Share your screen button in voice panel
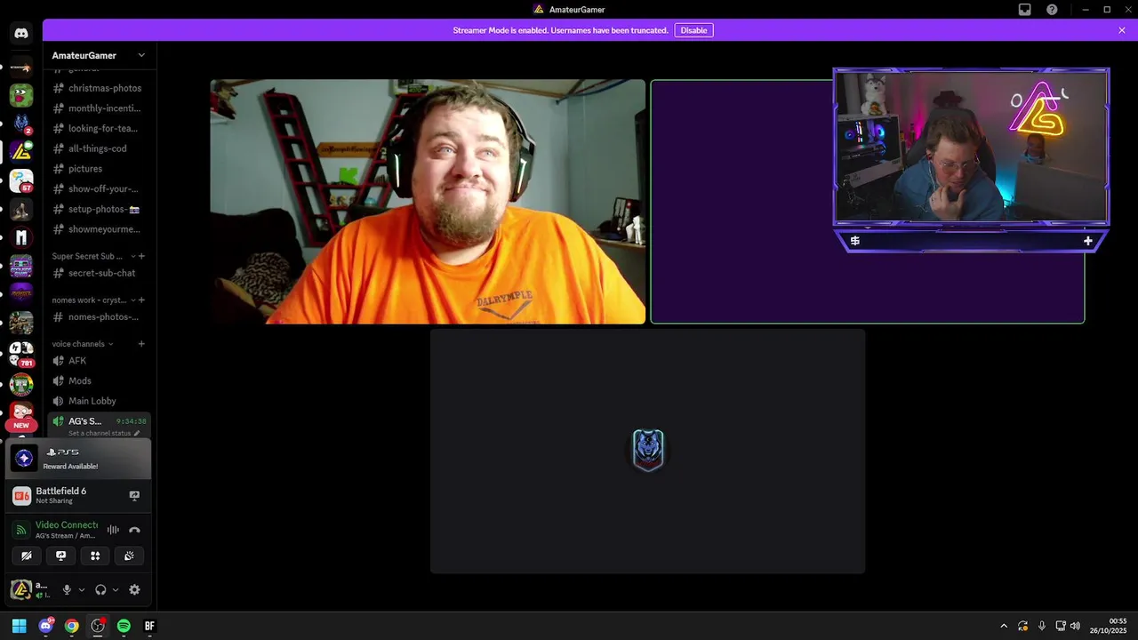Viewport: 1138px width, 640px height. click(60, 556)
